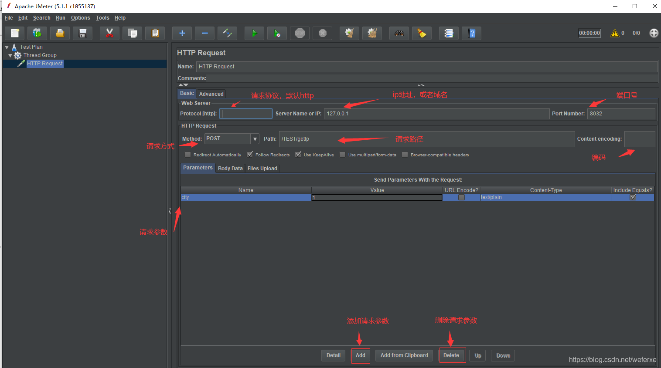Click the Copy toolbar icon
Screen dimensions: 661x368
pos(132,33)
